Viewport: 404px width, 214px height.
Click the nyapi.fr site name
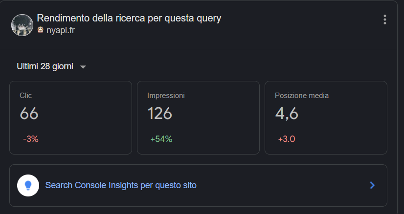61,30
